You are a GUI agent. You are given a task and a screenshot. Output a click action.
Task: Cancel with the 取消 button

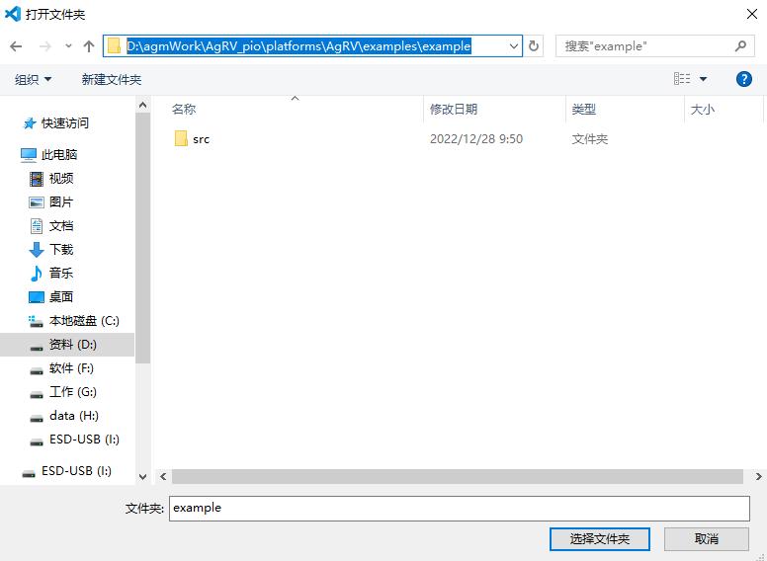pos(707,539)
